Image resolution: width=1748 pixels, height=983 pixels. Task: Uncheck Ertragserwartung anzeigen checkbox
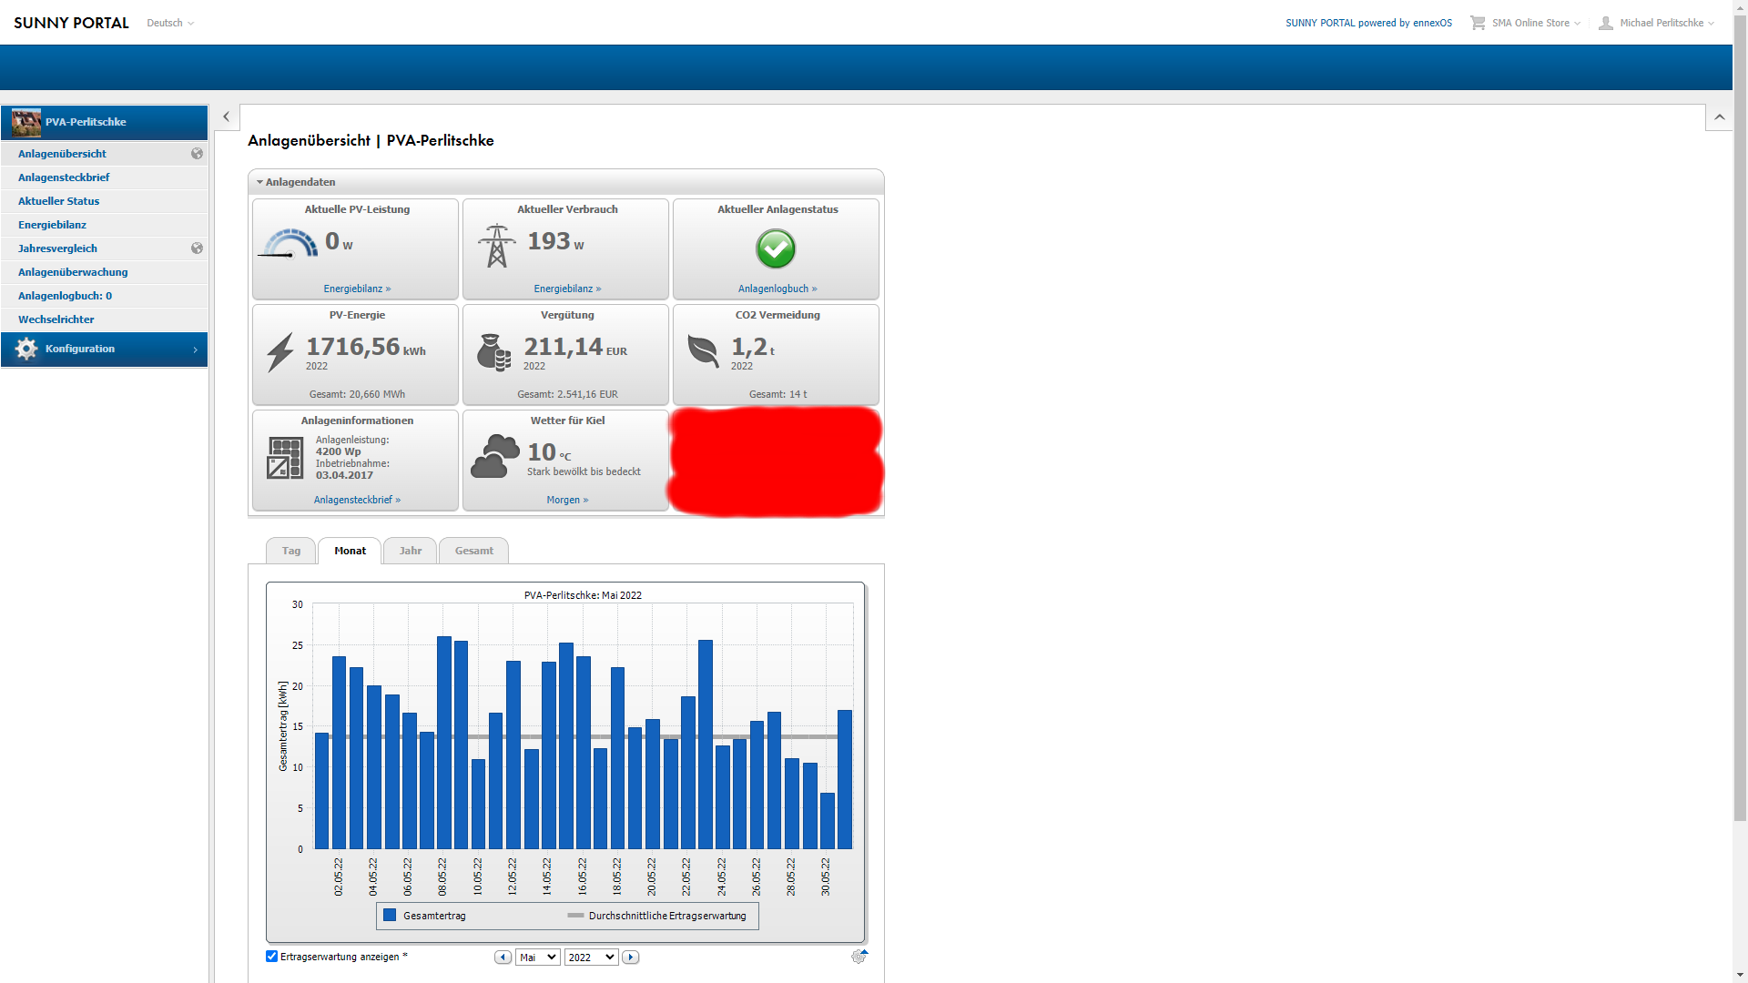point(271,957)
